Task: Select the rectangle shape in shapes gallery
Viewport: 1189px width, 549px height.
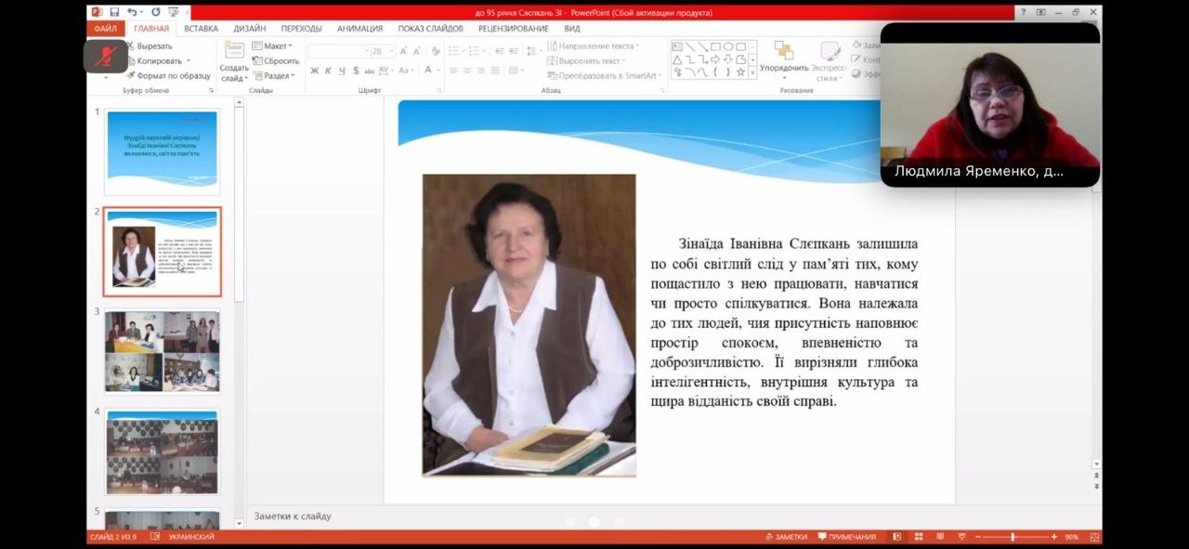Action: coord(715,46)
